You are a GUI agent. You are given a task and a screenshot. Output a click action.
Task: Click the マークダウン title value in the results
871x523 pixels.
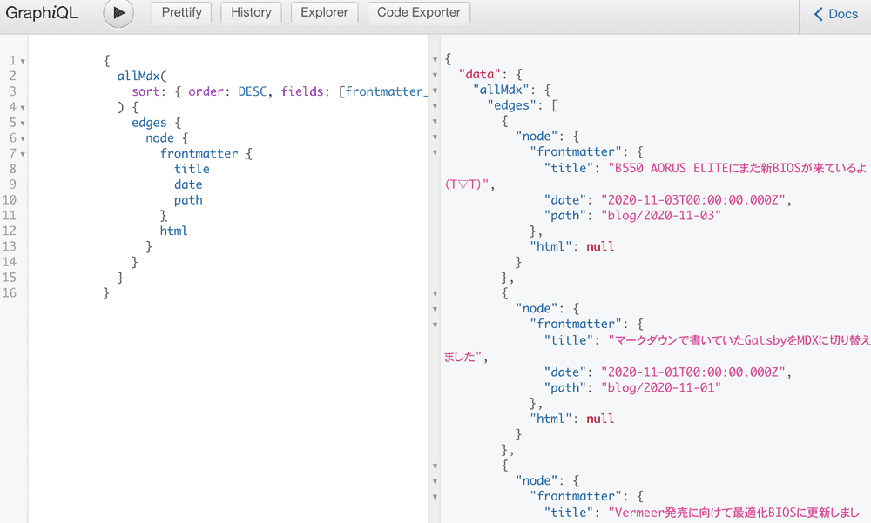[739, 340]
